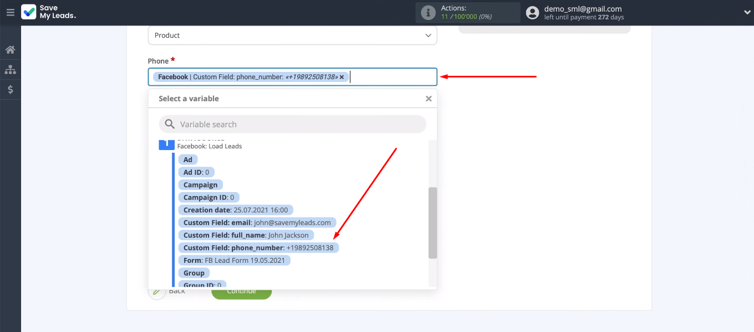Select the Campaign ID: 0 variable

[x=209, y=198]
